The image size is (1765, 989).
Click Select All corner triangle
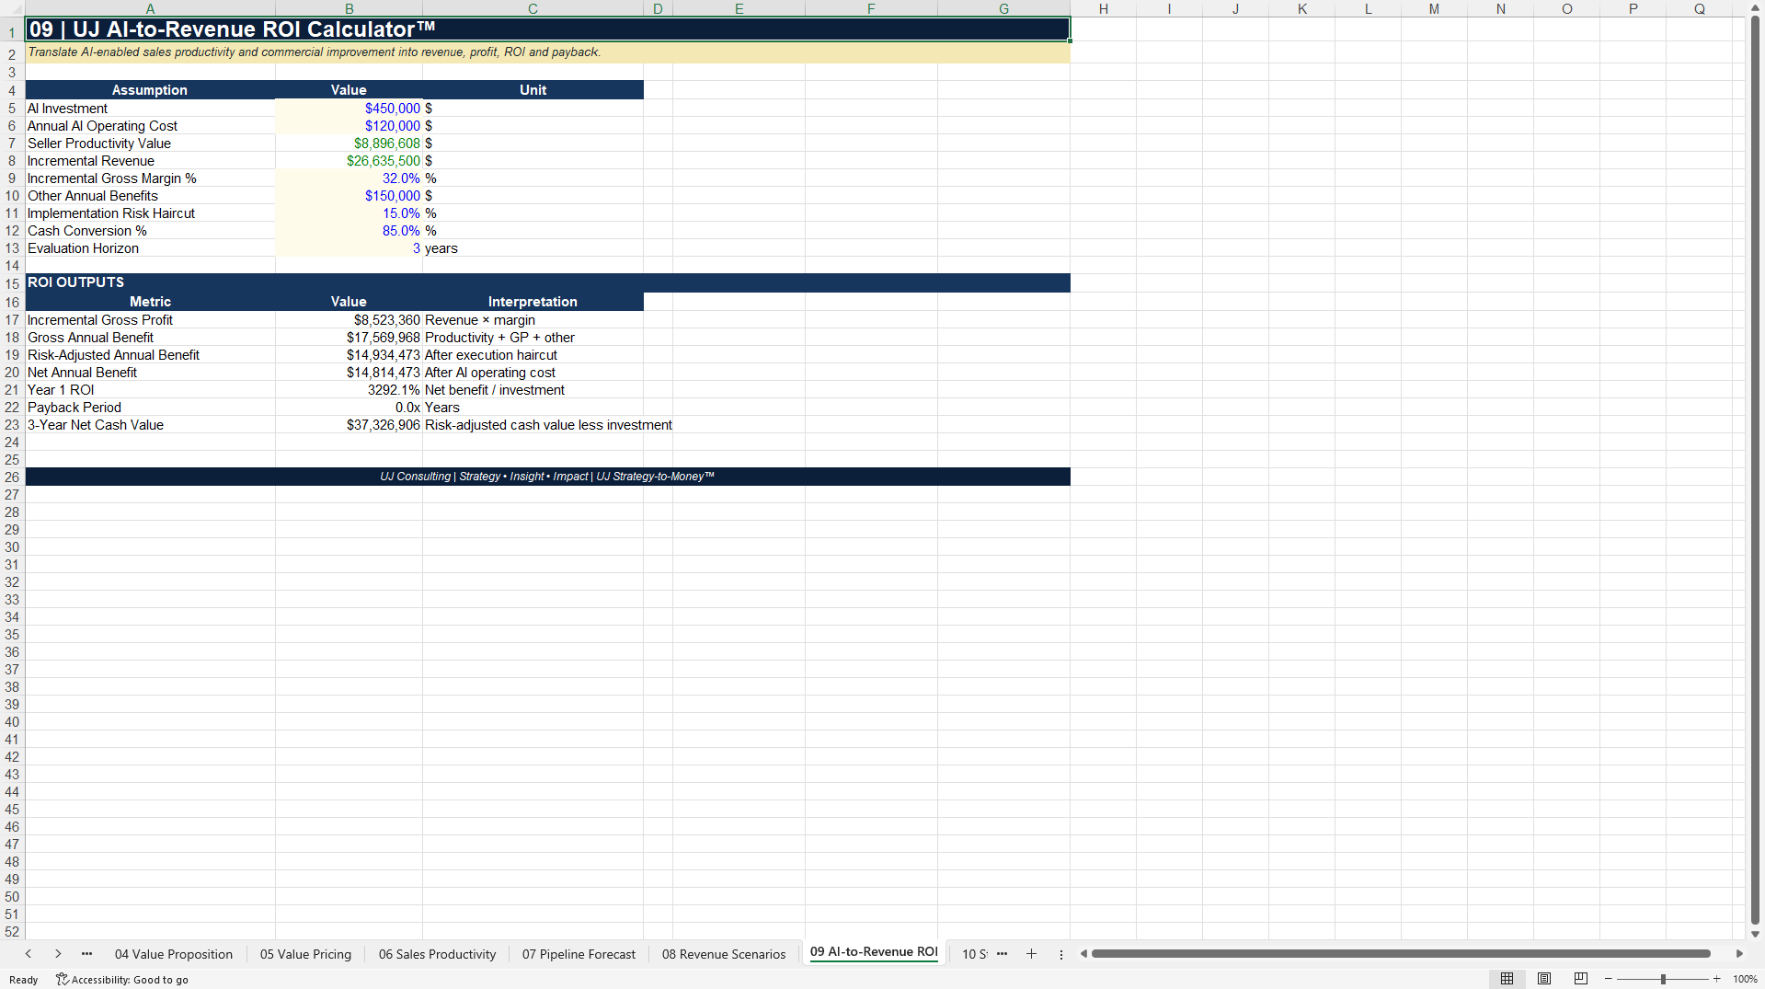click(x=12, y=8)
